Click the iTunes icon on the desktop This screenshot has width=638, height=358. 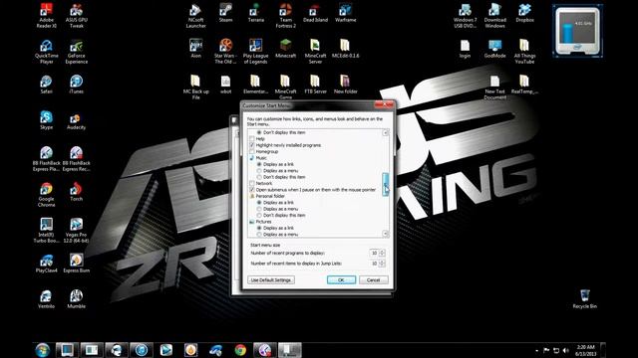(77, 84)
